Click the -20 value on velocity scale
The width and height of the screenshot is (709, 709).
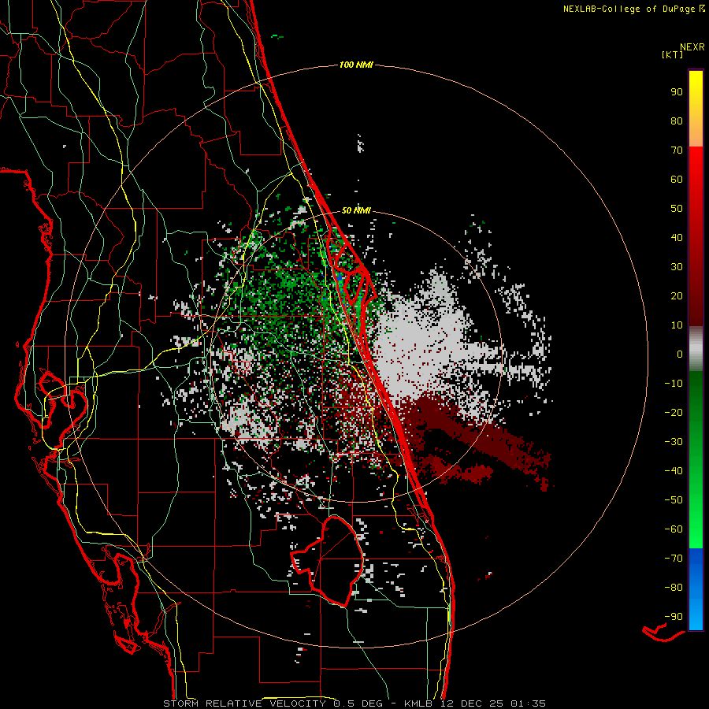(674, 412)
